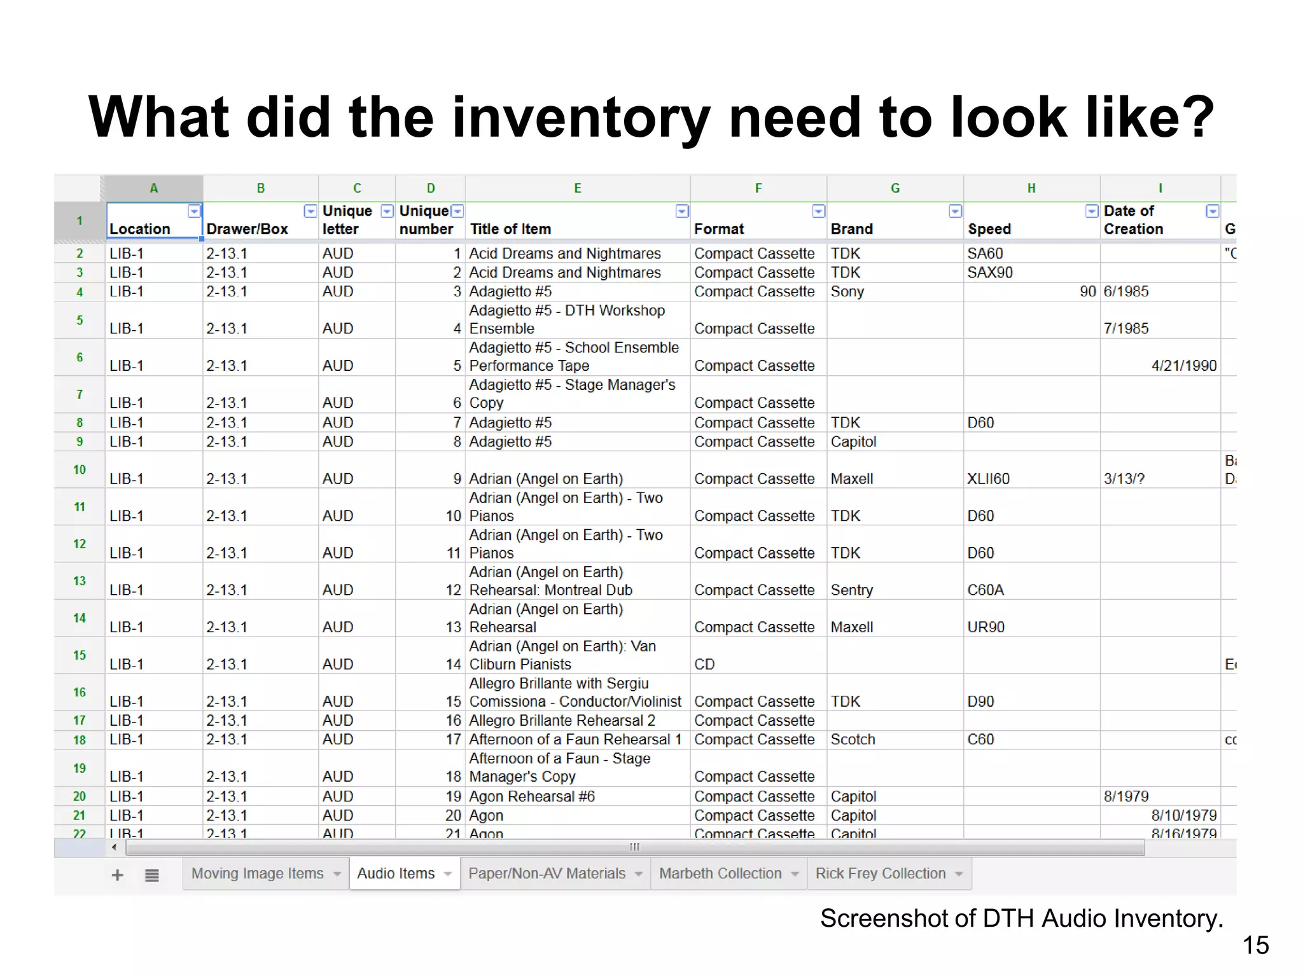Add a new sheet with plus icon

117,875
